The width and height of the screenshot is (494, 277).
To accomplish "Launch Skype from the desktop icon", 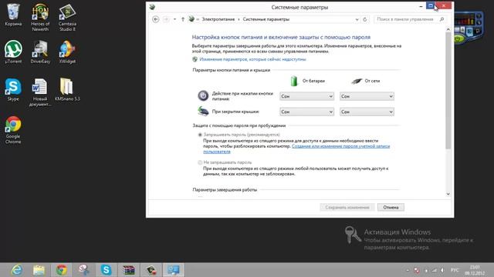I will click(x=13, y=89).
